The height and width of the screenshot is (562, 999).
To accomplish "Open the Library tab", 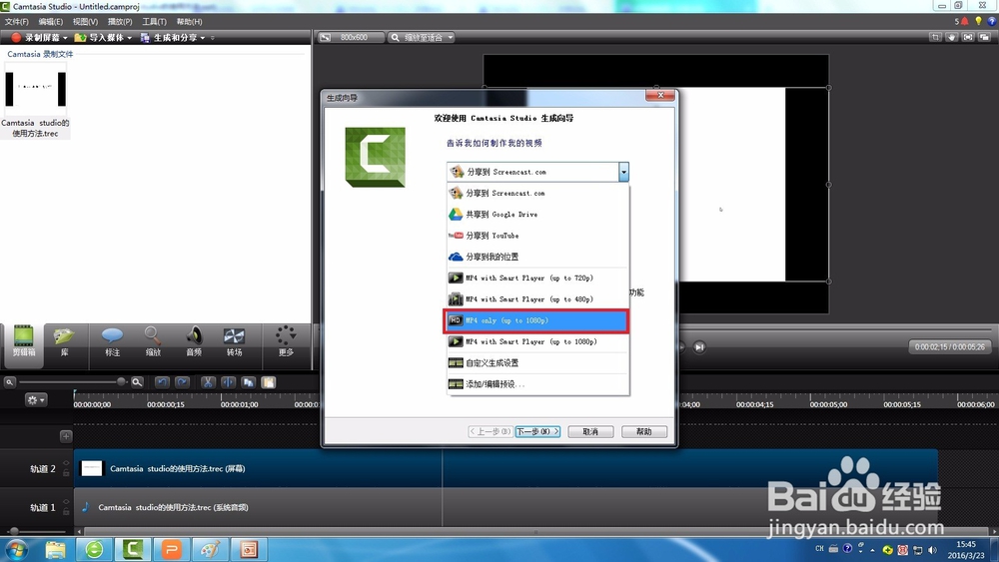I will (64, 340).
